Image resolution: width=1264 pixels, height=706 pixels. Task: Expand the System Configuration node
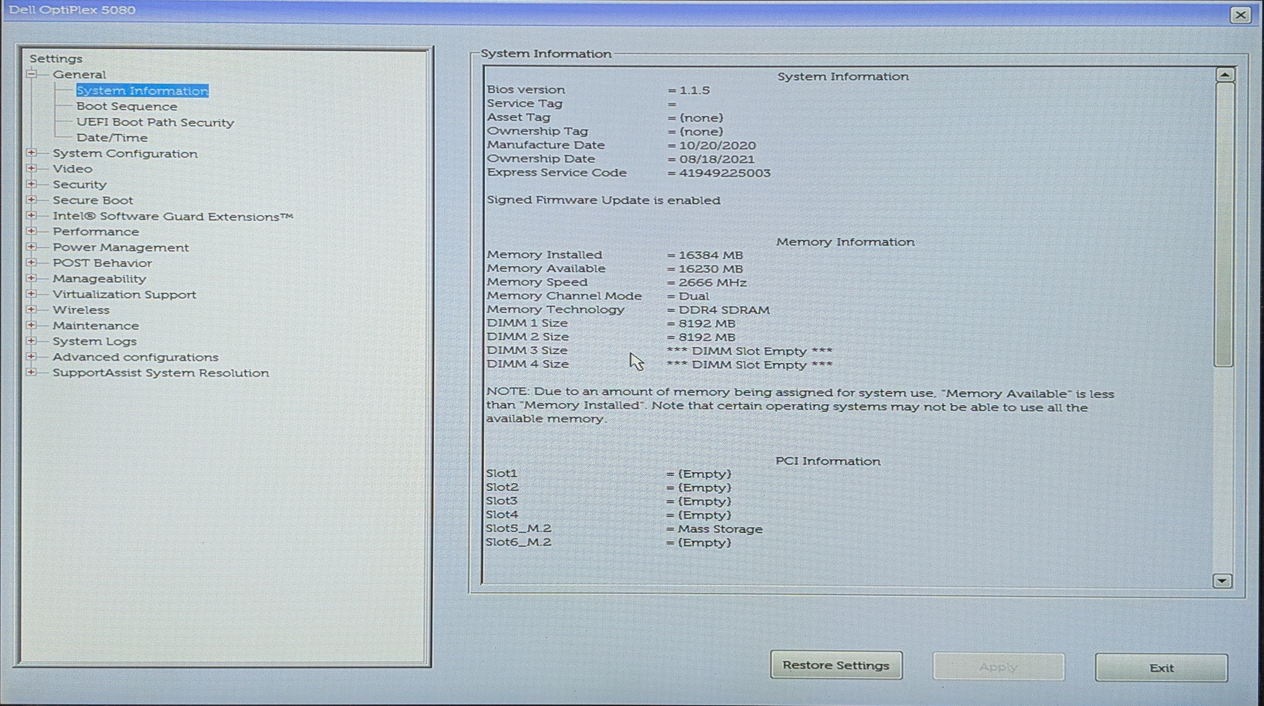coord(31,153)
